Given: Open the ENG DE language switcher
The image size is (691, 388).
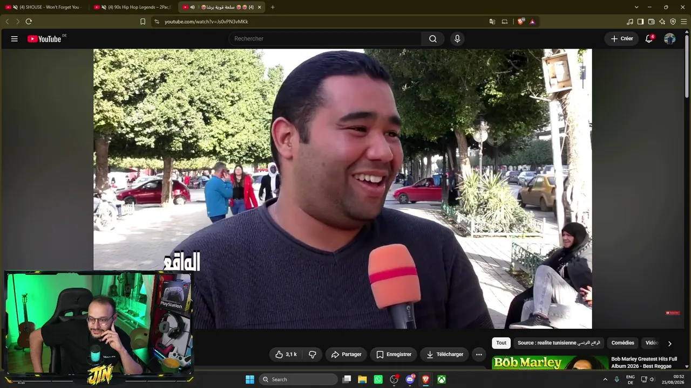Looking at the screenshot, I should [x=631, y=379].
